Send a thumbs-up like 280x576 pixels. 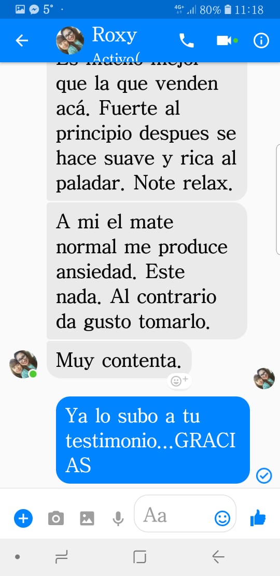tap(258, 518)
